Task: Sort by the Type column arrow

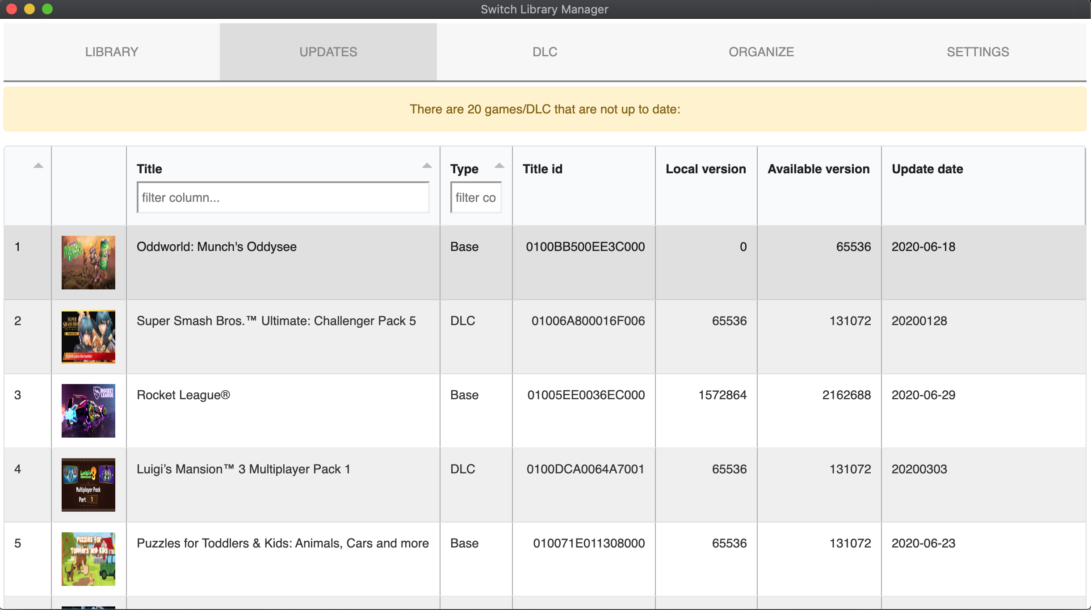Action: (x=499, y=166)
